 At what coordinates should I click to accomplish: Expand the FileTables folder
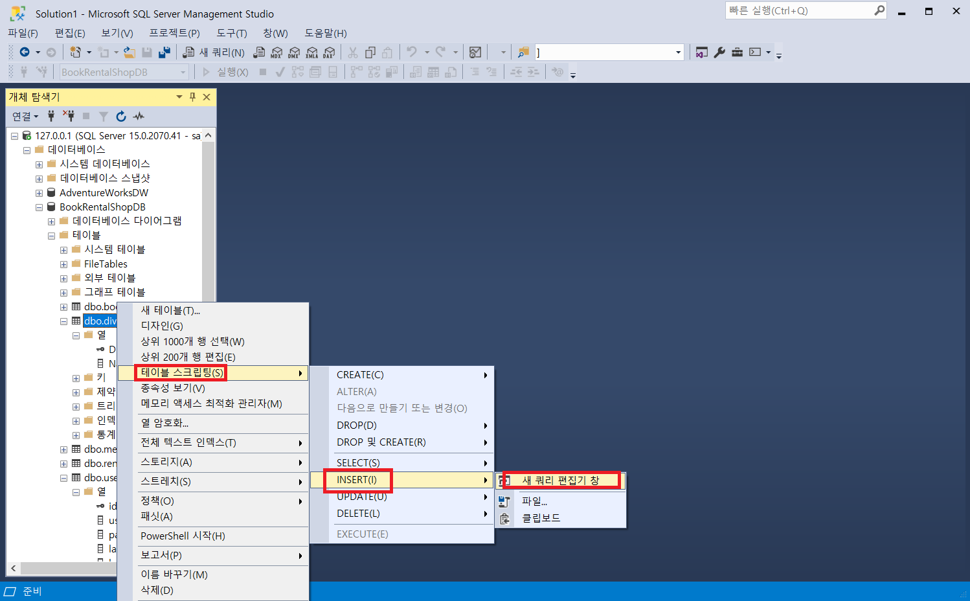[x=63, y=264]
